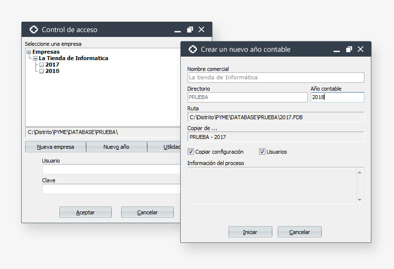Select the 2018 year in the tree
Image resolution: width=394 pixels, height=269 pixels.
pos(52,71)
